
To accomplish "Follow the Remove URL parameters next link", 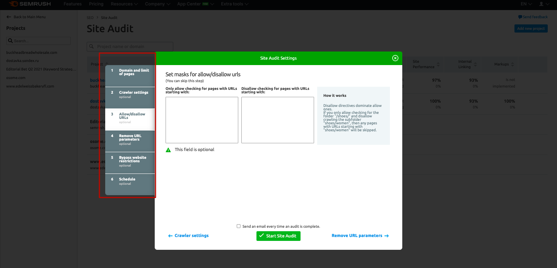I will click(x=360, y=235).
